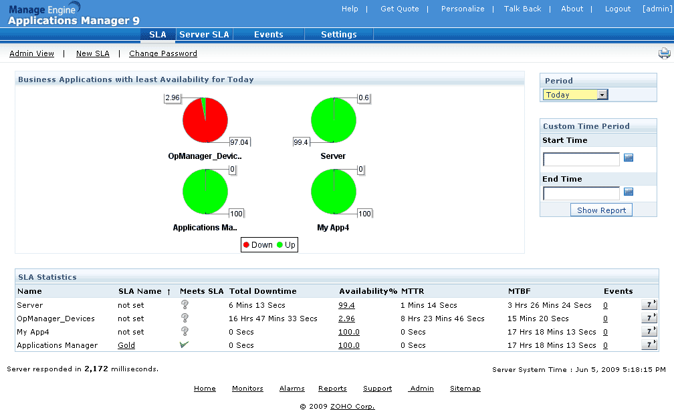Click '3 Hrs 26 Mins 24 Secs' MTBF

[550, 305]
